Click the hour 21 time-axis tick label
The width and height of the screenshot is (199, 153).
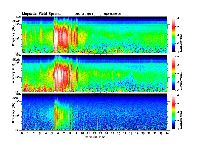(x=149, y=133)
